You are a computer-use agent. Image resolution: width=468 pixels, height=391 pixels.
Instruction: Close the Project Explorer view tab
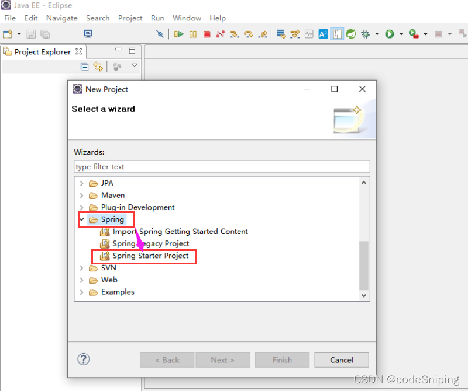click(x=78, y=51)
